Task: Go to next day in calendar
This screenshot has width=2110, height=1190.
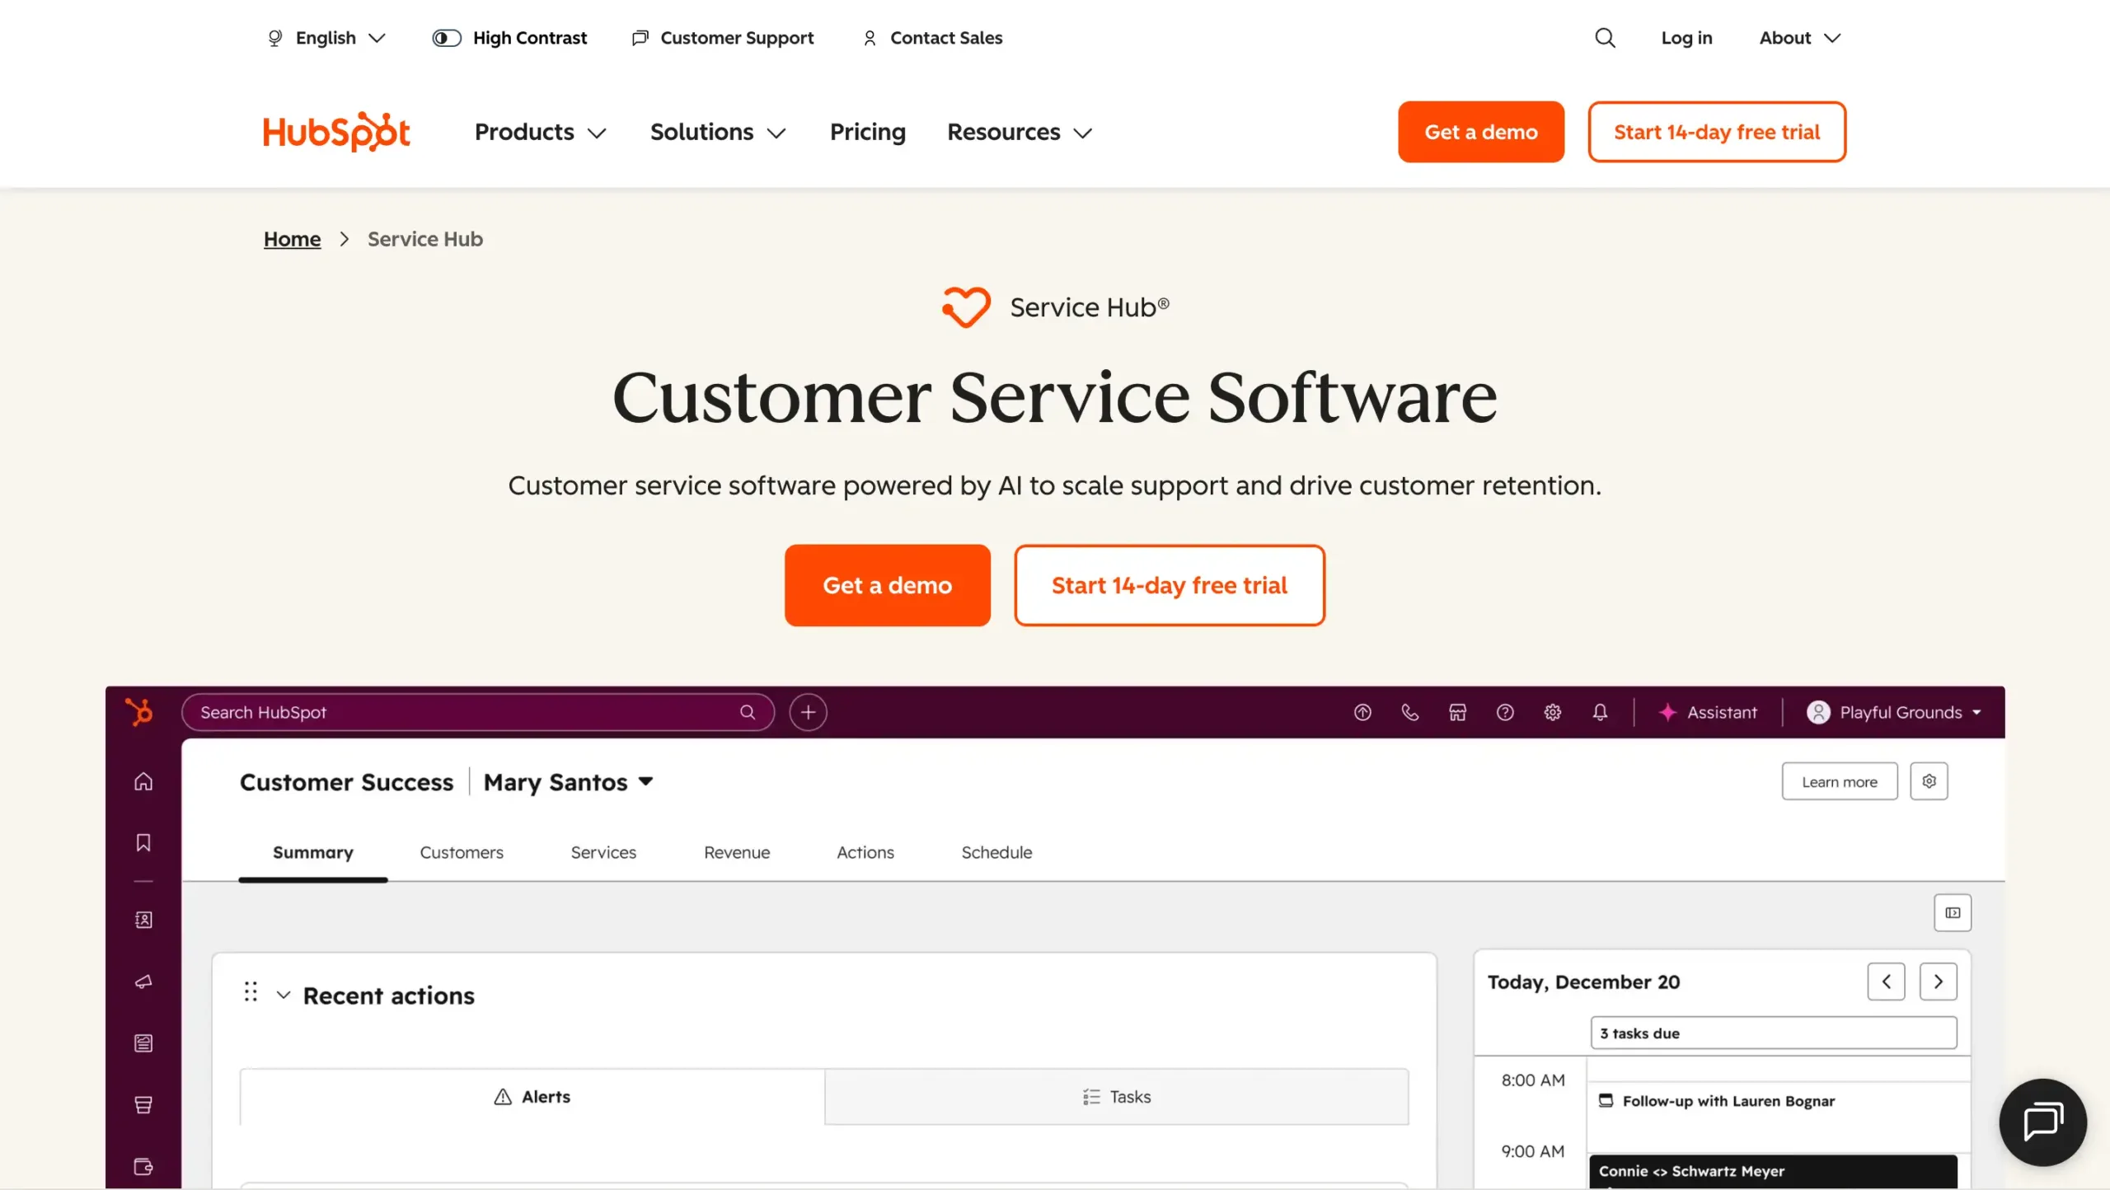Action: pyautogui.click(x=1938, y=982)
